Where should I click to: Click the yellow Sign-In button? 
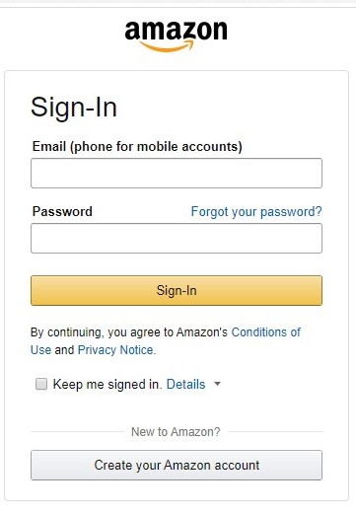pos(177,290)
